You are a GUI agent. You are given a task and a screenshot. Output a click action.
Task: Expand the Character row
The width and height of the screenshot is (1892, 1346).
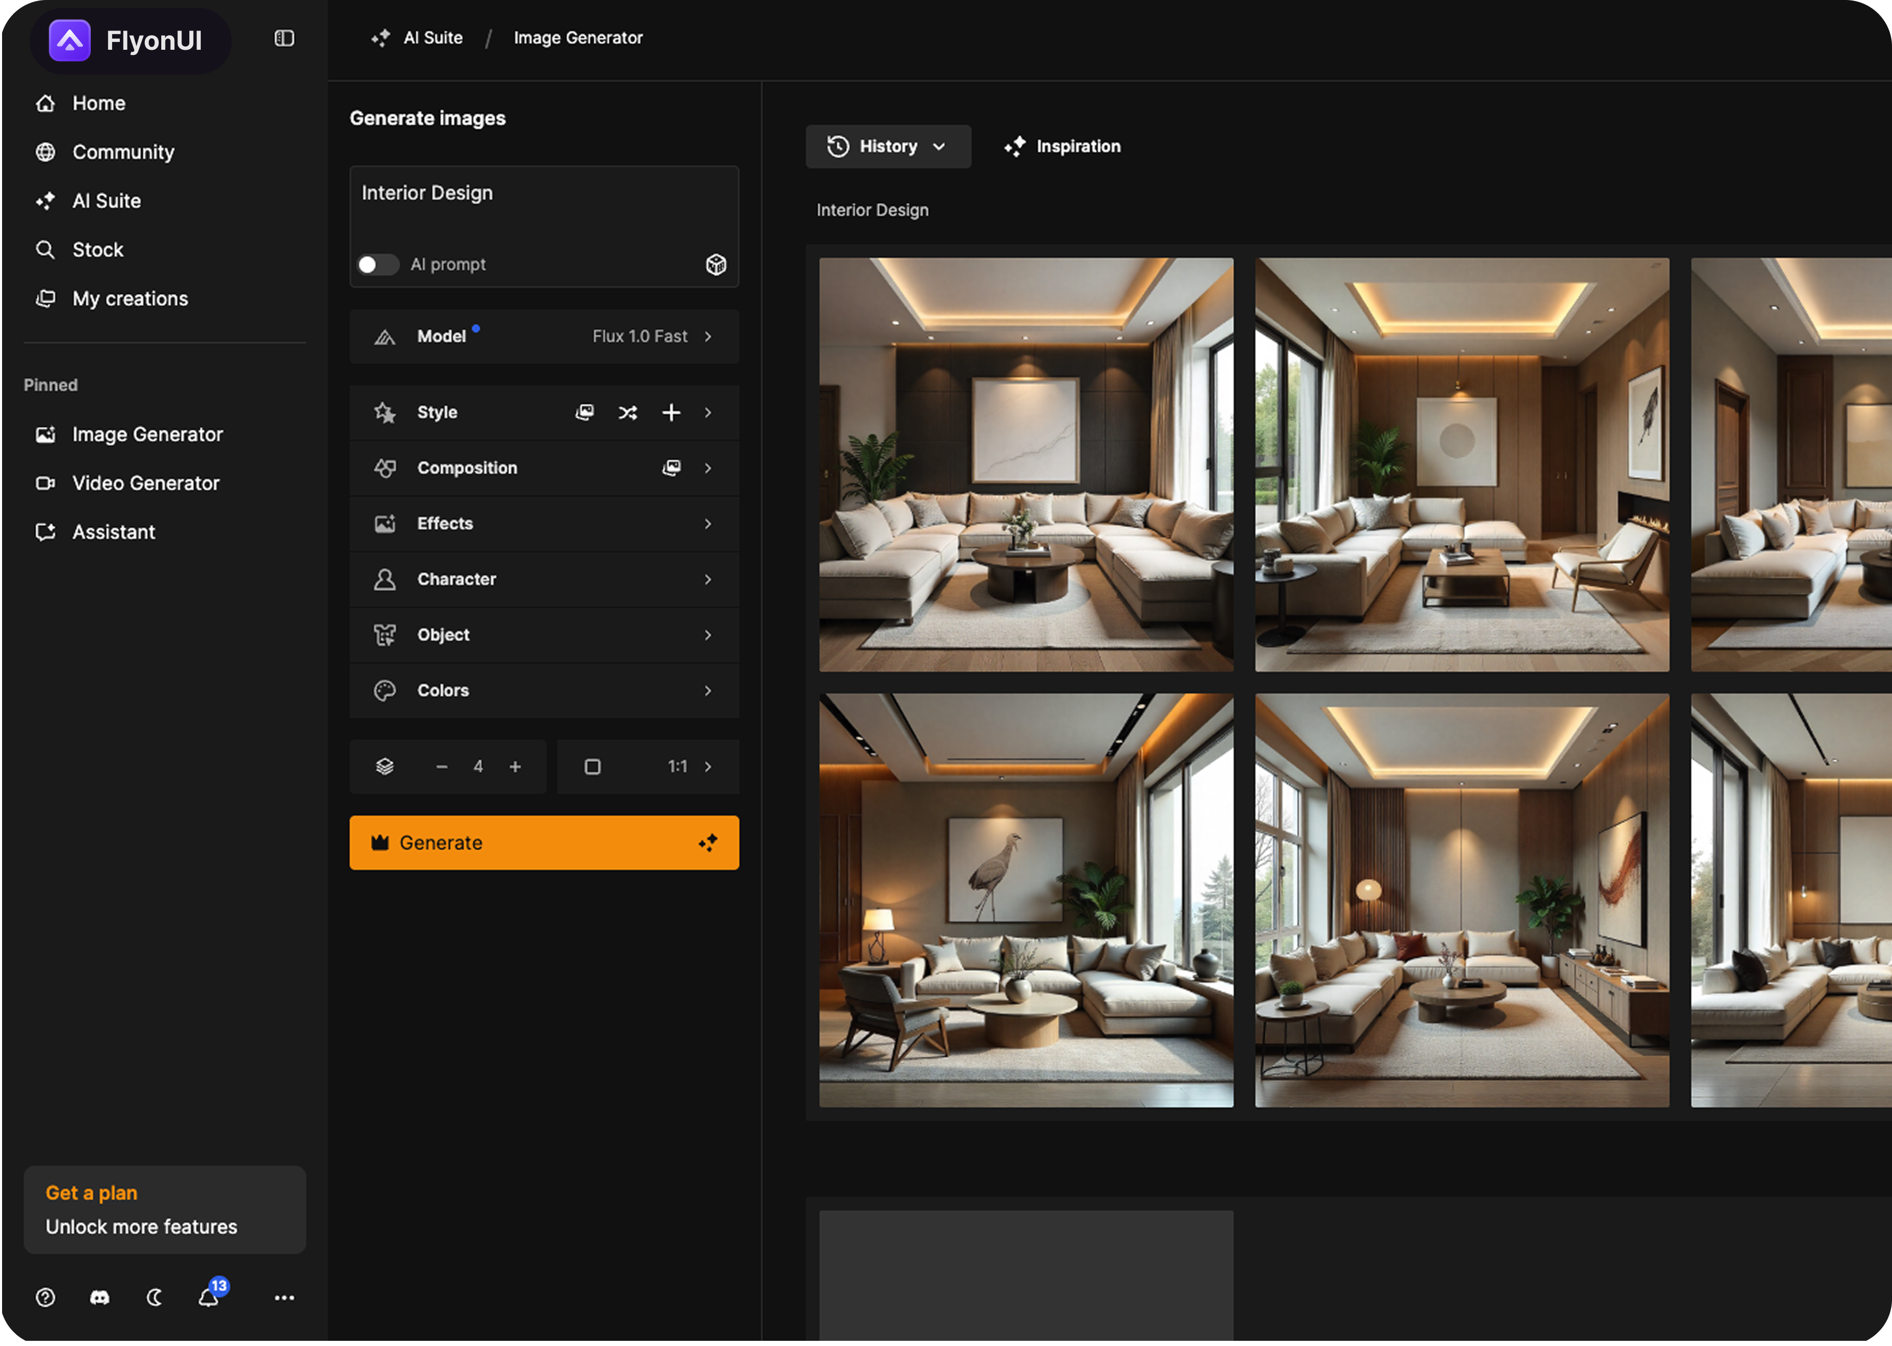pyautogui.click(x=544, y=579)
